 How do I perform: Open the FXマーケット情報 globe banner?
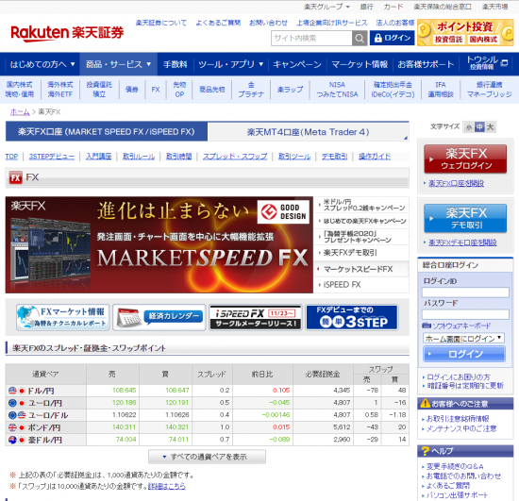pyautogui.click(x=62, y=317)
